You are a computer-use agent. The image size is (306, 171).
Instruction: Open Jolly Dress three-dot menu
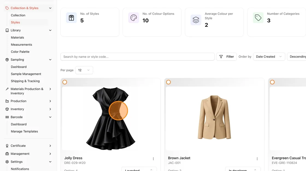pos(153,159)
